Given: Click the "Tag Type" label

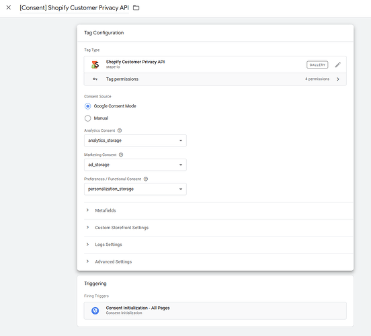Looking at the screenshot, I should coord(92,50).
